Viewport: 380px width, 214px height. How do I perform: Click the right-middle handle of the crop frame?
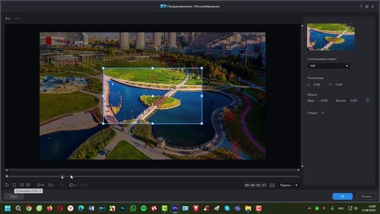202,96
